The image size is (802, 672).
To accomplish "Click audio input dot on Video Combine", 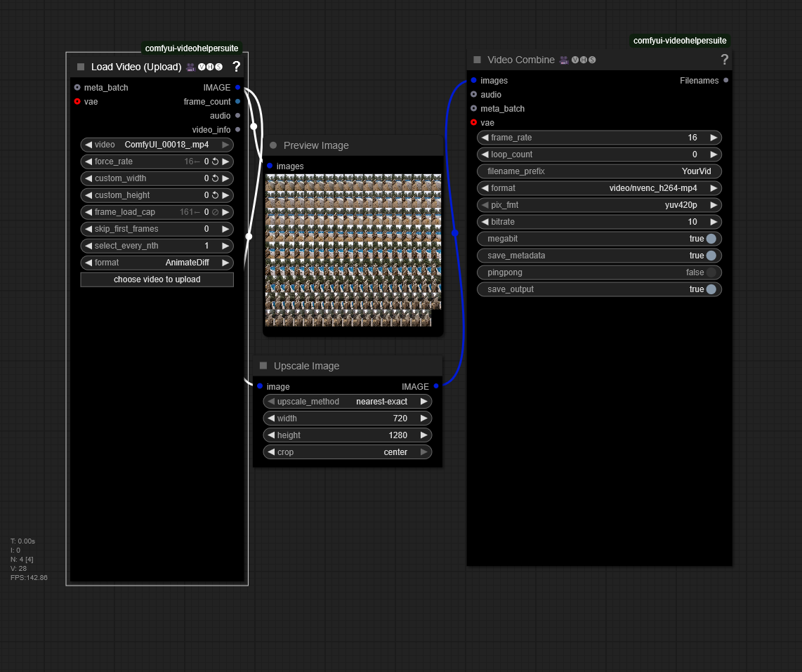I will pos(473,94).
